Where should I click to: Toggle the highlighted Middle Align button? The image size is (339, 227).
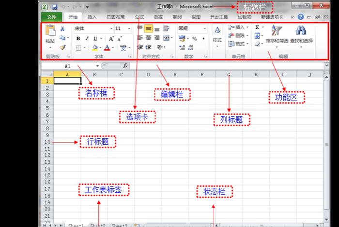tap(148, 28)
